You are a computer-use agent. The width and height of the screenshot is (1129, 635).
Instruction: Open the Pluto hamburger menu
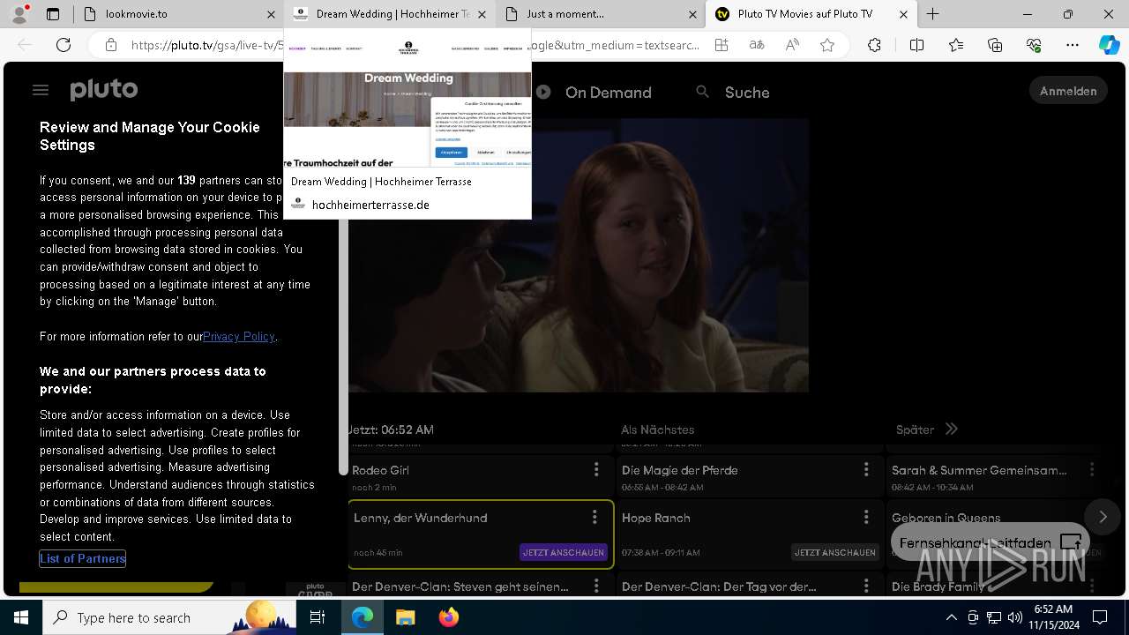click(x=41, y=90)
